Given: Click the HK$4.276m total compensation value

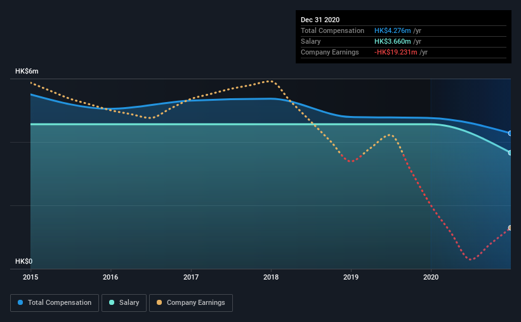Looking at the screenshot, I should (392, 30).
